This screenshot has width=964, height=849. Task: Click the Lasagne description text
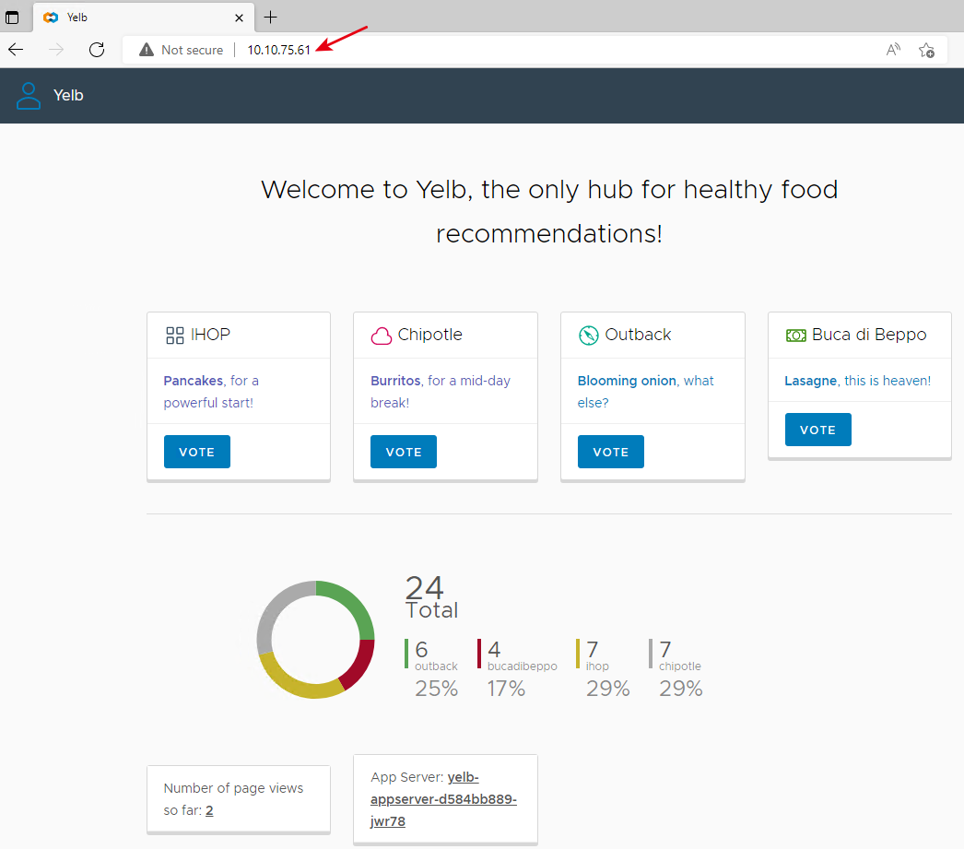click(858, 381)
